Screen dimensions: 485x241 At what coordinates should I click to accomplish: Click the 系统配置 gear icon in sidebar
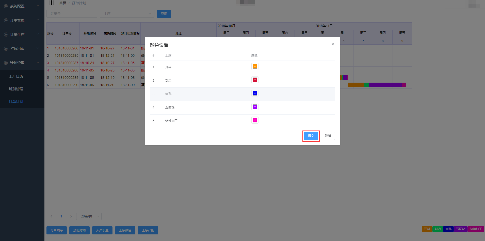click(6, 6)
